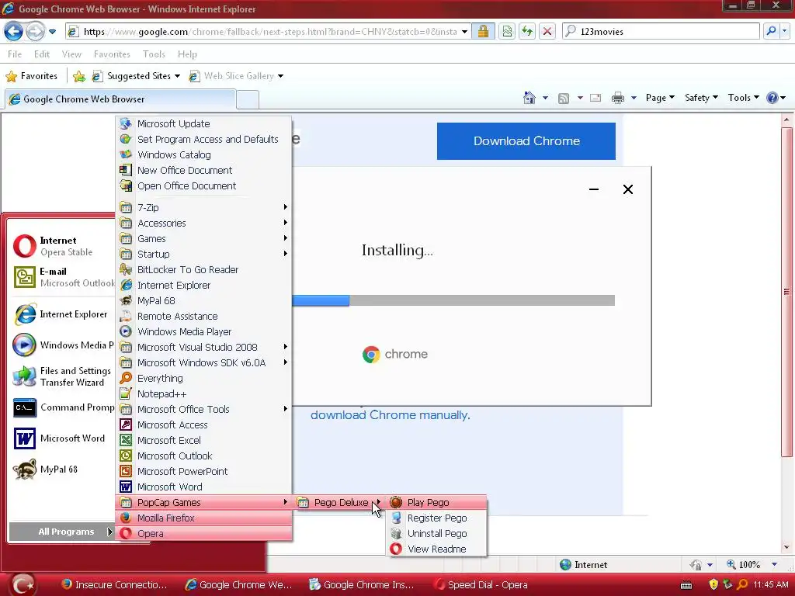This screenshot has width=795, height=596.
Task: Expand Microsoft Visual Studio 2008 folder
Action: pyautogui.click(x=204, y=347)
